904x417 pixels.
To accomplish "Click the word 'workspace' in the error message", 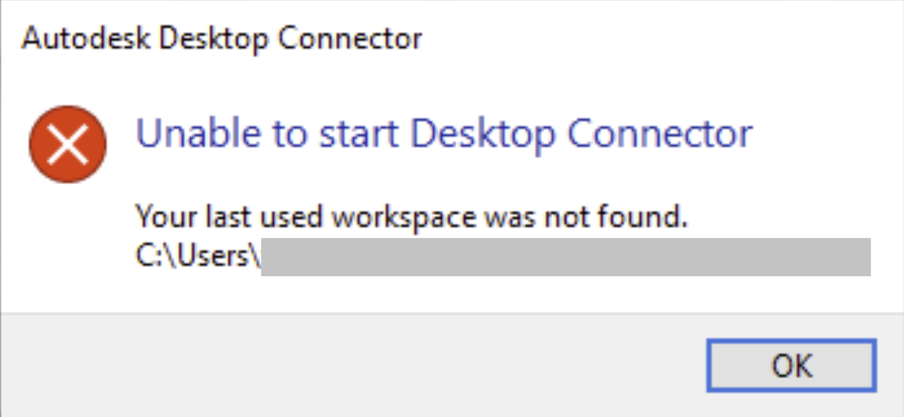I will (x=404, y=216).
